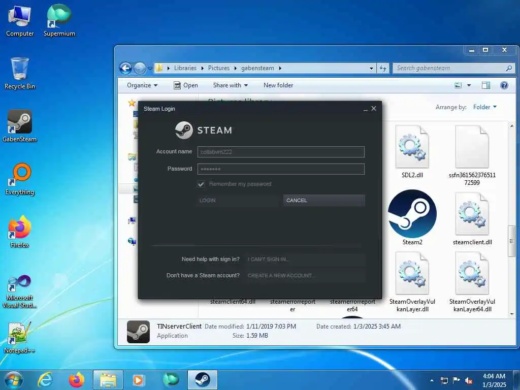Screen dimensions: 520x390
Task: Close the Steam Login dialog
Action: pyautogui.click(x=374, y=109)
